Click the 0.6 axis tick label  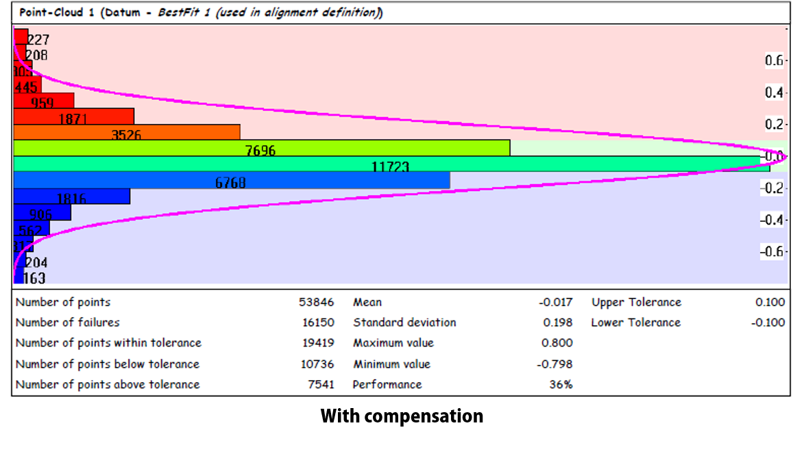click(x=773, y=61)
